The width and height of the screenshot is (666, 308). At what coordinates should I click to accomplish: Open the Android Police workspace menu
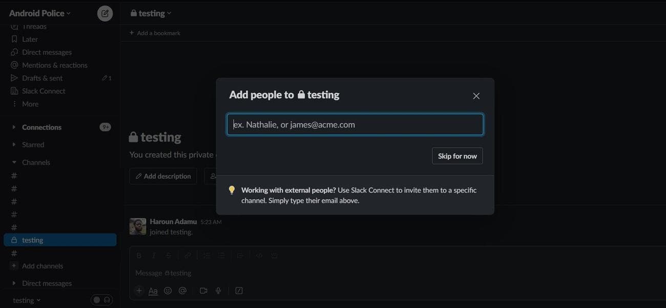pyautogui.click(x=36, y=13)
